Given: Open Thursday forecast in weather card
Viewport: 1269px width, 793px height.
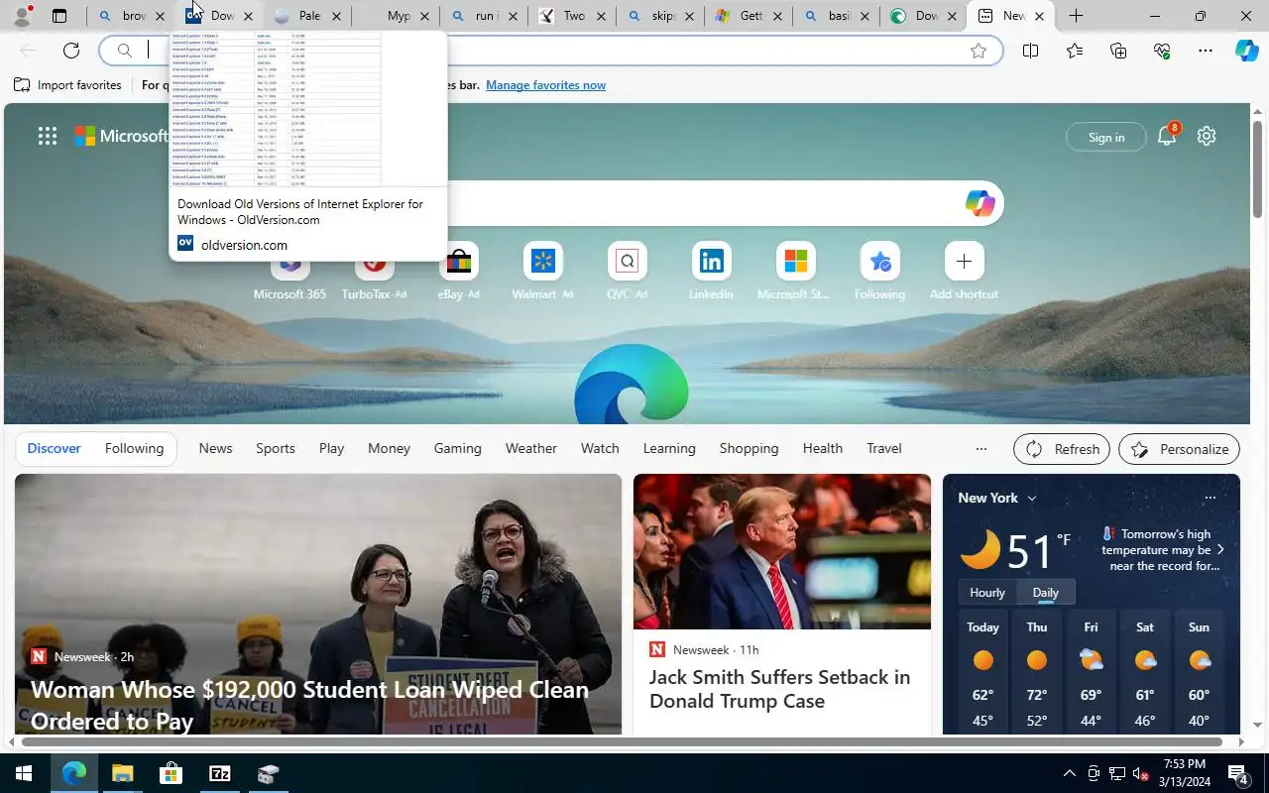Looking at the screenshot, I should [1037, 673].
